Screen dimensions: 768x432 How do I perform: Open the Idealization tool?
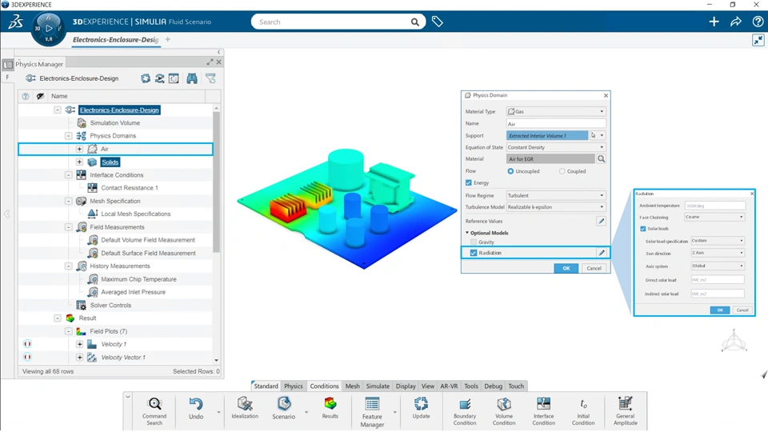tap(245, 407)
